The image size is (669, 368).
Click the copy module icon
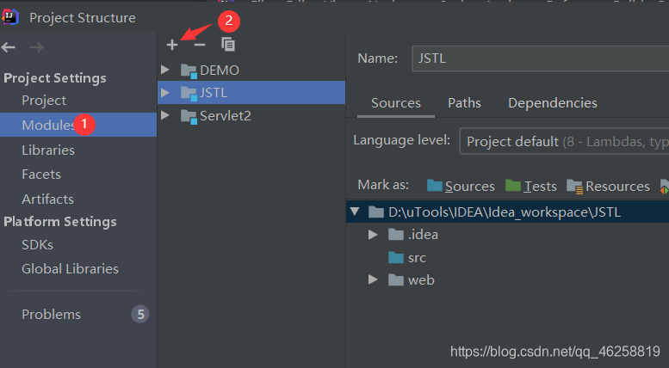(228, 45)
